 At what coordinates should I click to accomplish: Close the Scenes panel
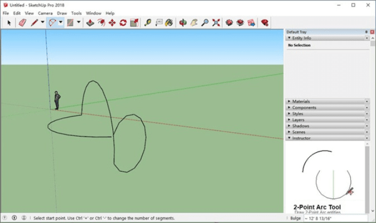pyautogui.click(x=367, y=132)
